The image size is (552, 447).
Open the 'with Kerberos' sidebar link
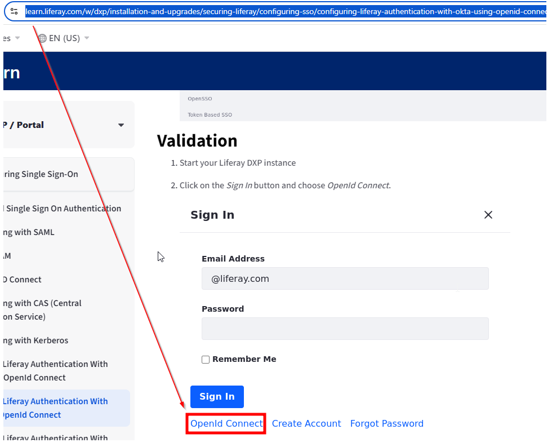(36, 340)
